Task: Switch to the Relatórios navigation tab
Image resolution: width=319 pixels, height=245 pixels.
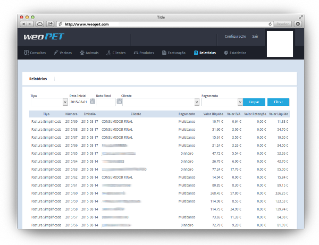Action: coord(205,53)
